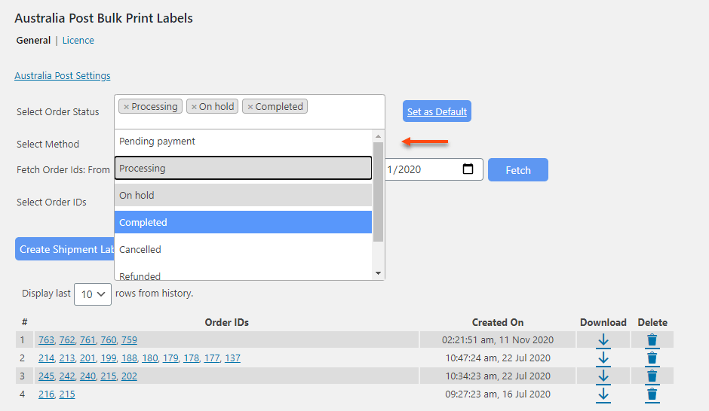The height and width of the screenshot is (411, 709).
Task: Open order 240 link
Action: point(87,376)
